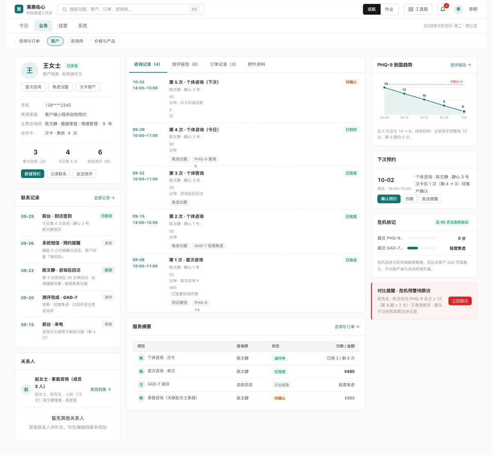
Task: Confirm appointment with 确认预约 button
Action: pyautogui.click(x=389, y=199)
